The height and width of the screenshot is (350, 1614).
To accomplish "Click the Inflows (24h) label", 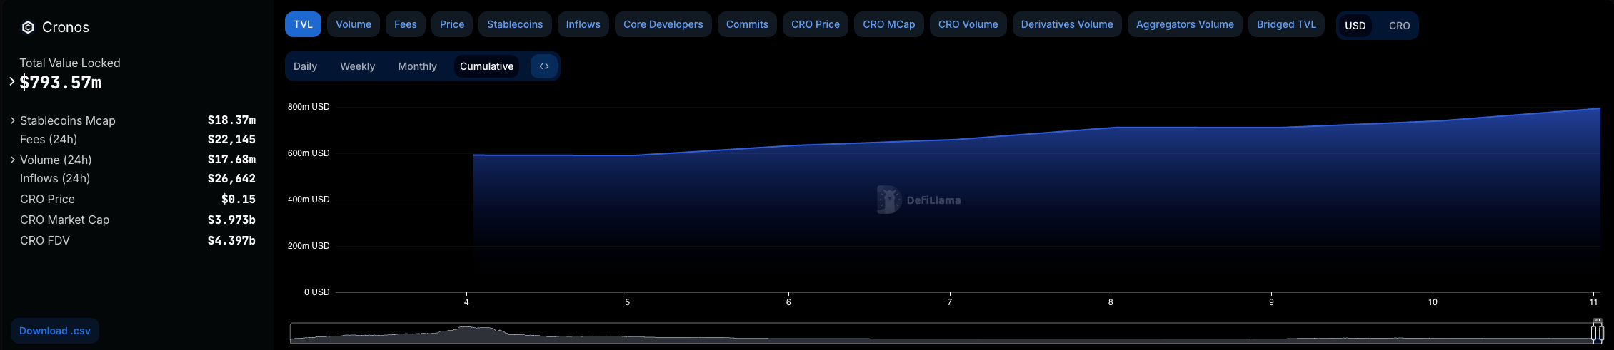I will click(55, 178).
